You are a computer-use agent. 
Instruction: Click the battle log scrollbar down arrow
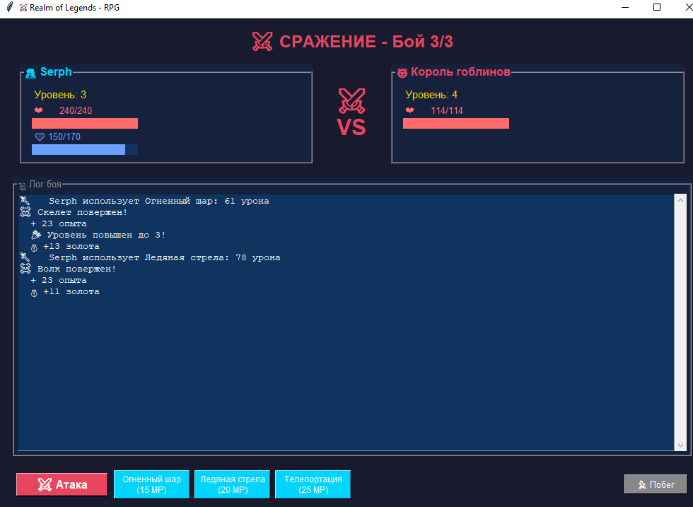coord(680,445)
